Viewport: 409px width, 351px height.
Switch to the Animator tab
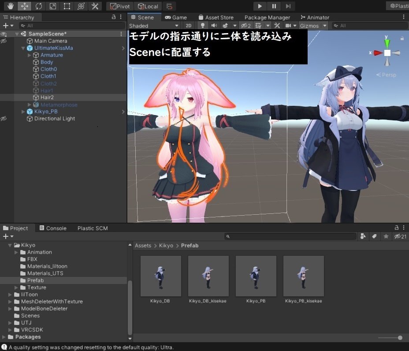pyautogui.click(x=315, y=18)
